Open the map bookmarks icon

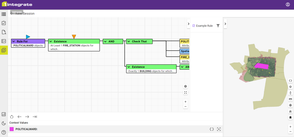(290, 117)
